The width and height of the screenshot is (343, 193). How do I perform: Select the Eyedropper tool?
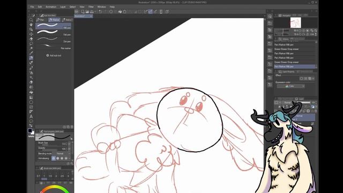click(x=31, y=53)
